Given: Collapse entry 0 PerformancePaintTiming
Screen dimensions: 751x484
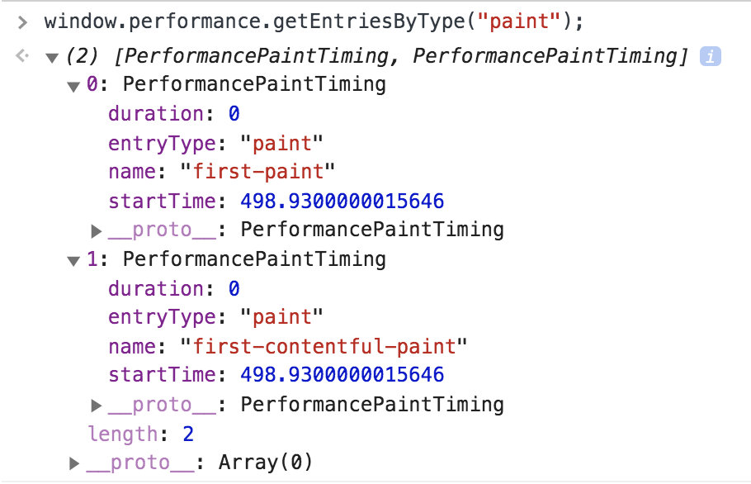Looking at the screenshot, I should click(x=73, y=87).
